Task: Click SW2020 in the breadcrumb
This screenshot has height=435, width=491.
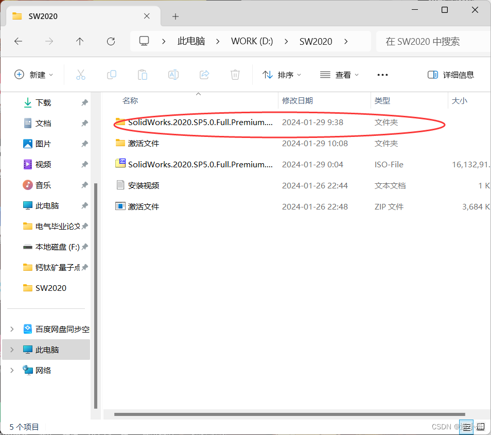Action: 315,41
